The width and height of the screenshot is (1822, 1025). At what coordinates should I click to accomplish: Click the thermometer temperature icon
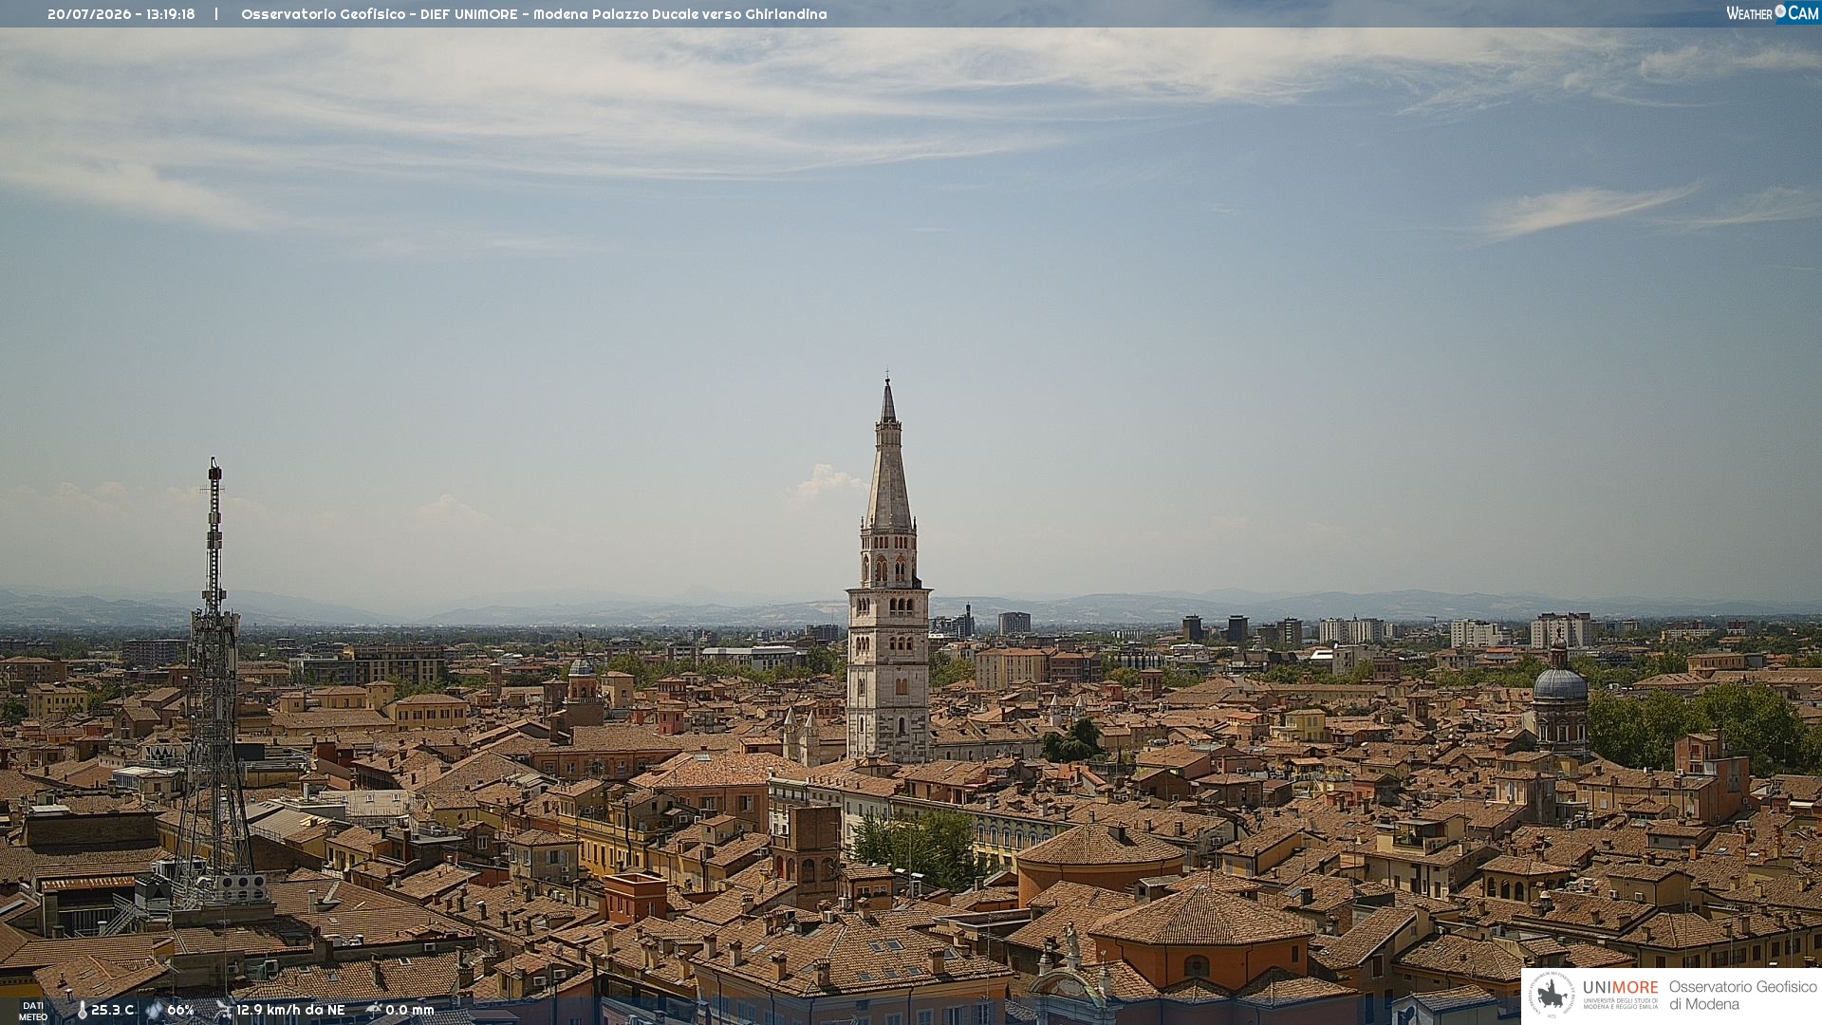[82, 1011]
